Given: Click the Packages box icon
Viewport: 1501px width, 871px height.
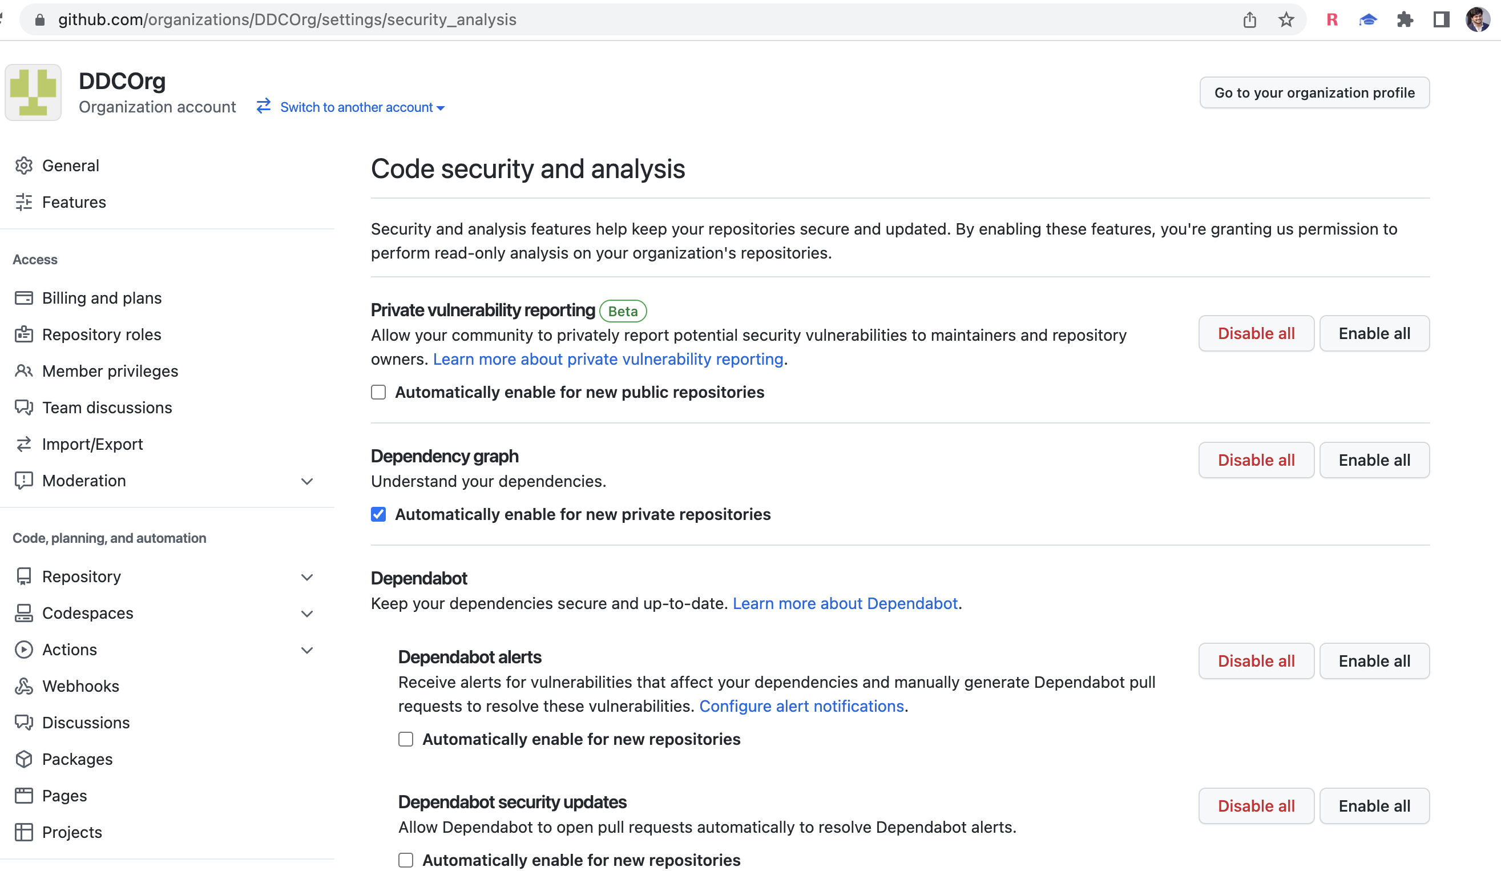Looking at the screenshot, I should point(24,759).
